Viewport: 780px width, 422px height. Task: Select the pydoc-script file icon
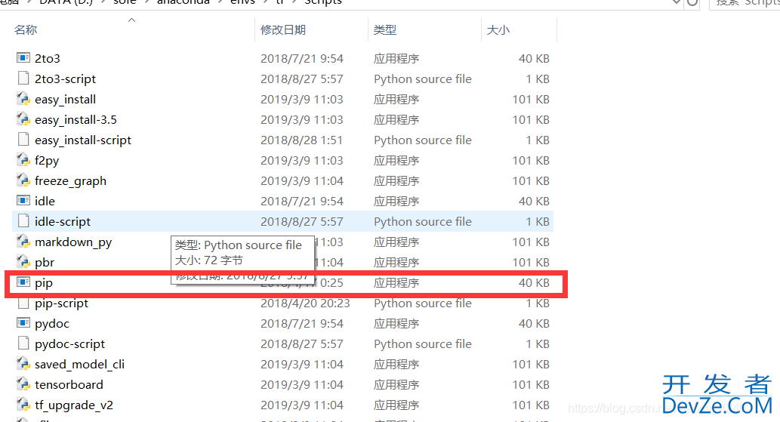tap(23, 343)
